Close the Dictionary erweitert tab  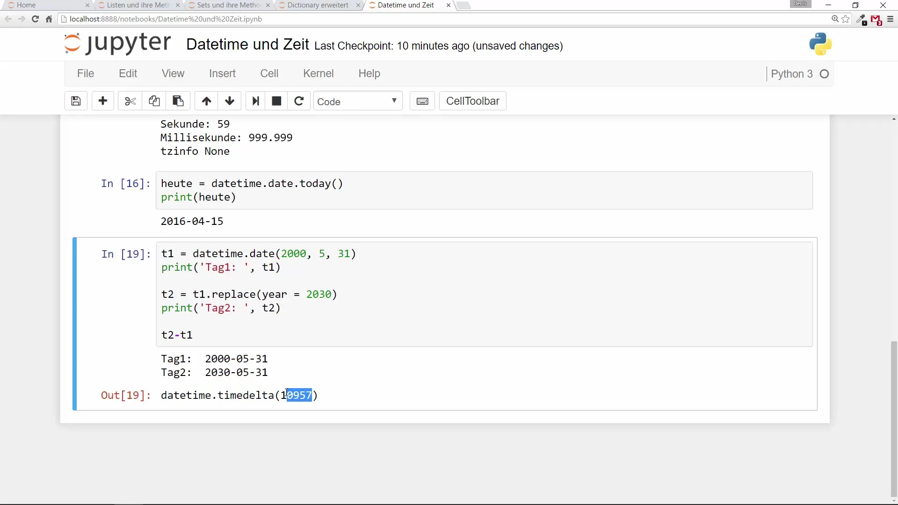358,5
